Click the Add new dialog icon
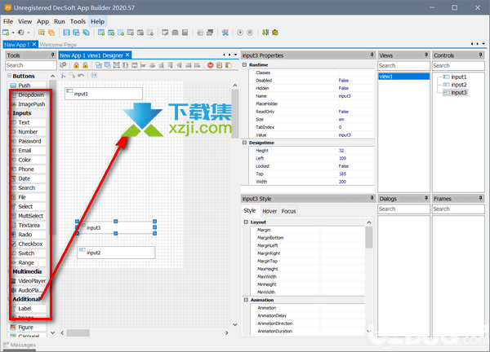The image size is (490, 352). point(111,33)
